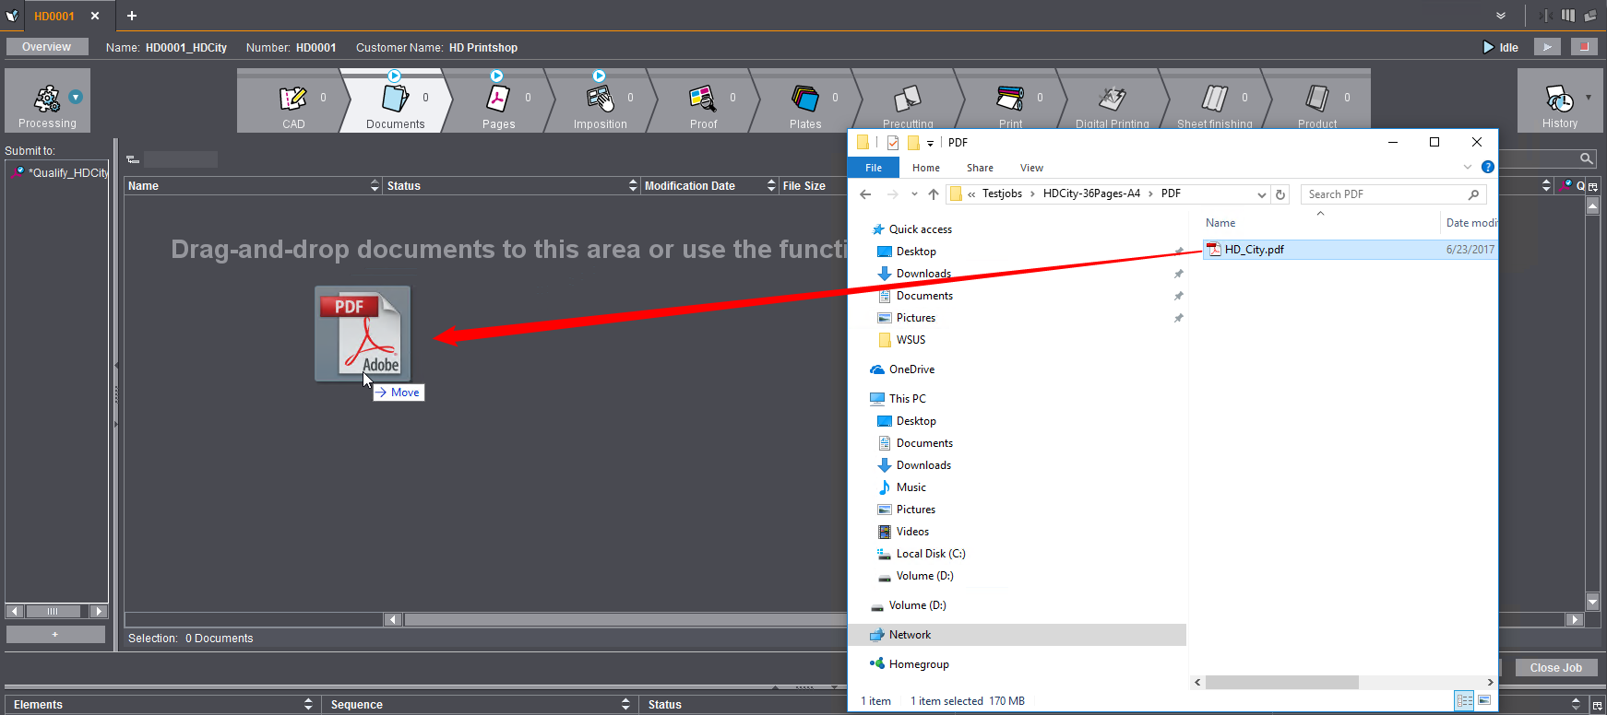Open the CAD workflow step

coord(293,102)
